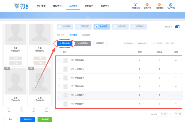The width and height of the screenshot is (185, 124).
Task: Click the blue 添加选手 button
Action: (64, 43)
